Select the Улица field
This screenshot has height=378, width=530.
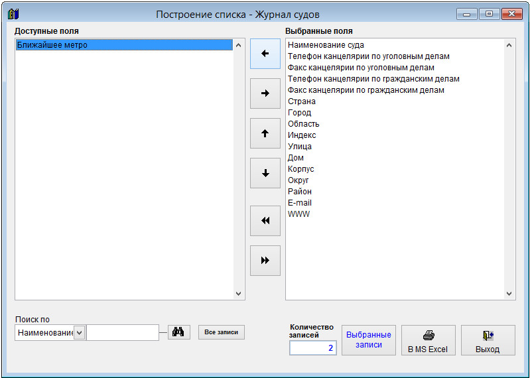pyautogui.click(x=299, y=147)
